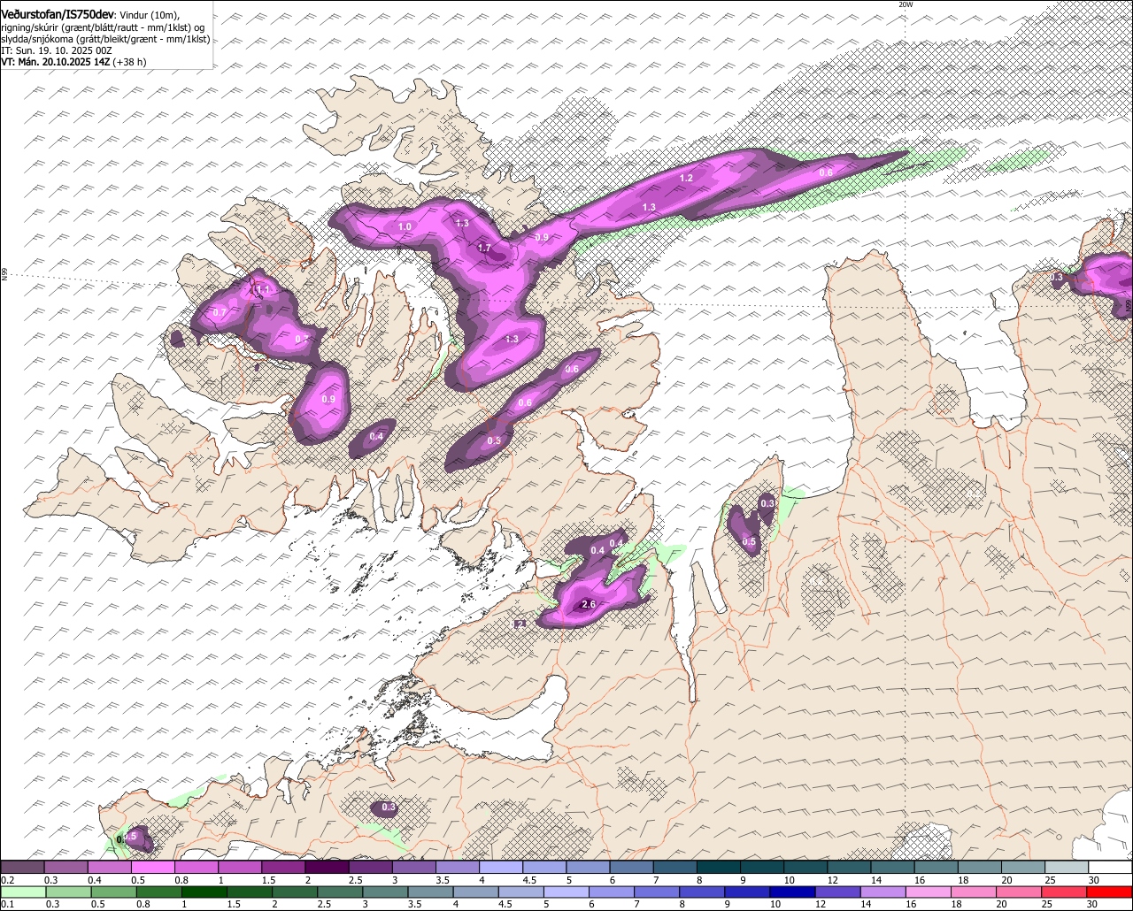The width and height of the screenshot is (1133, 911).
Task: Click the 'IT: Sun. 19. 10. 2025 00Z' line
Action: (x=57, y=50)
